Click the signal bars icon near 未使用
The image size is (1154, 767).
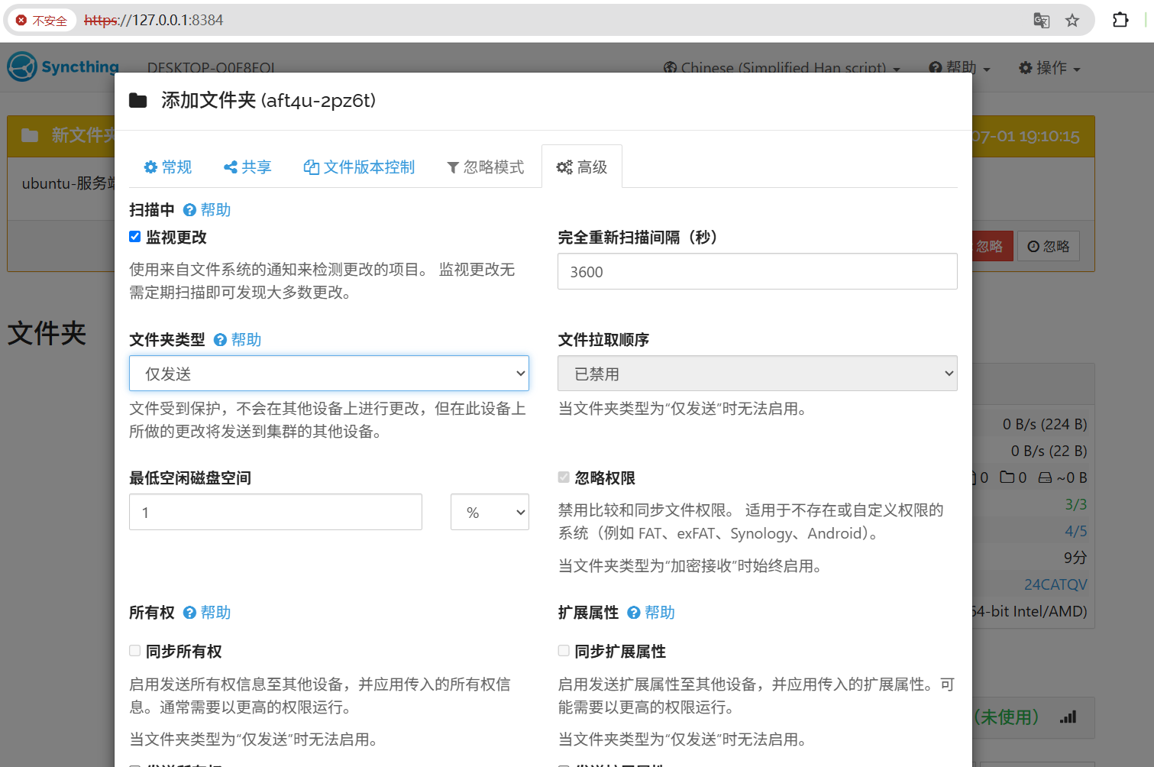point(1068,717)
